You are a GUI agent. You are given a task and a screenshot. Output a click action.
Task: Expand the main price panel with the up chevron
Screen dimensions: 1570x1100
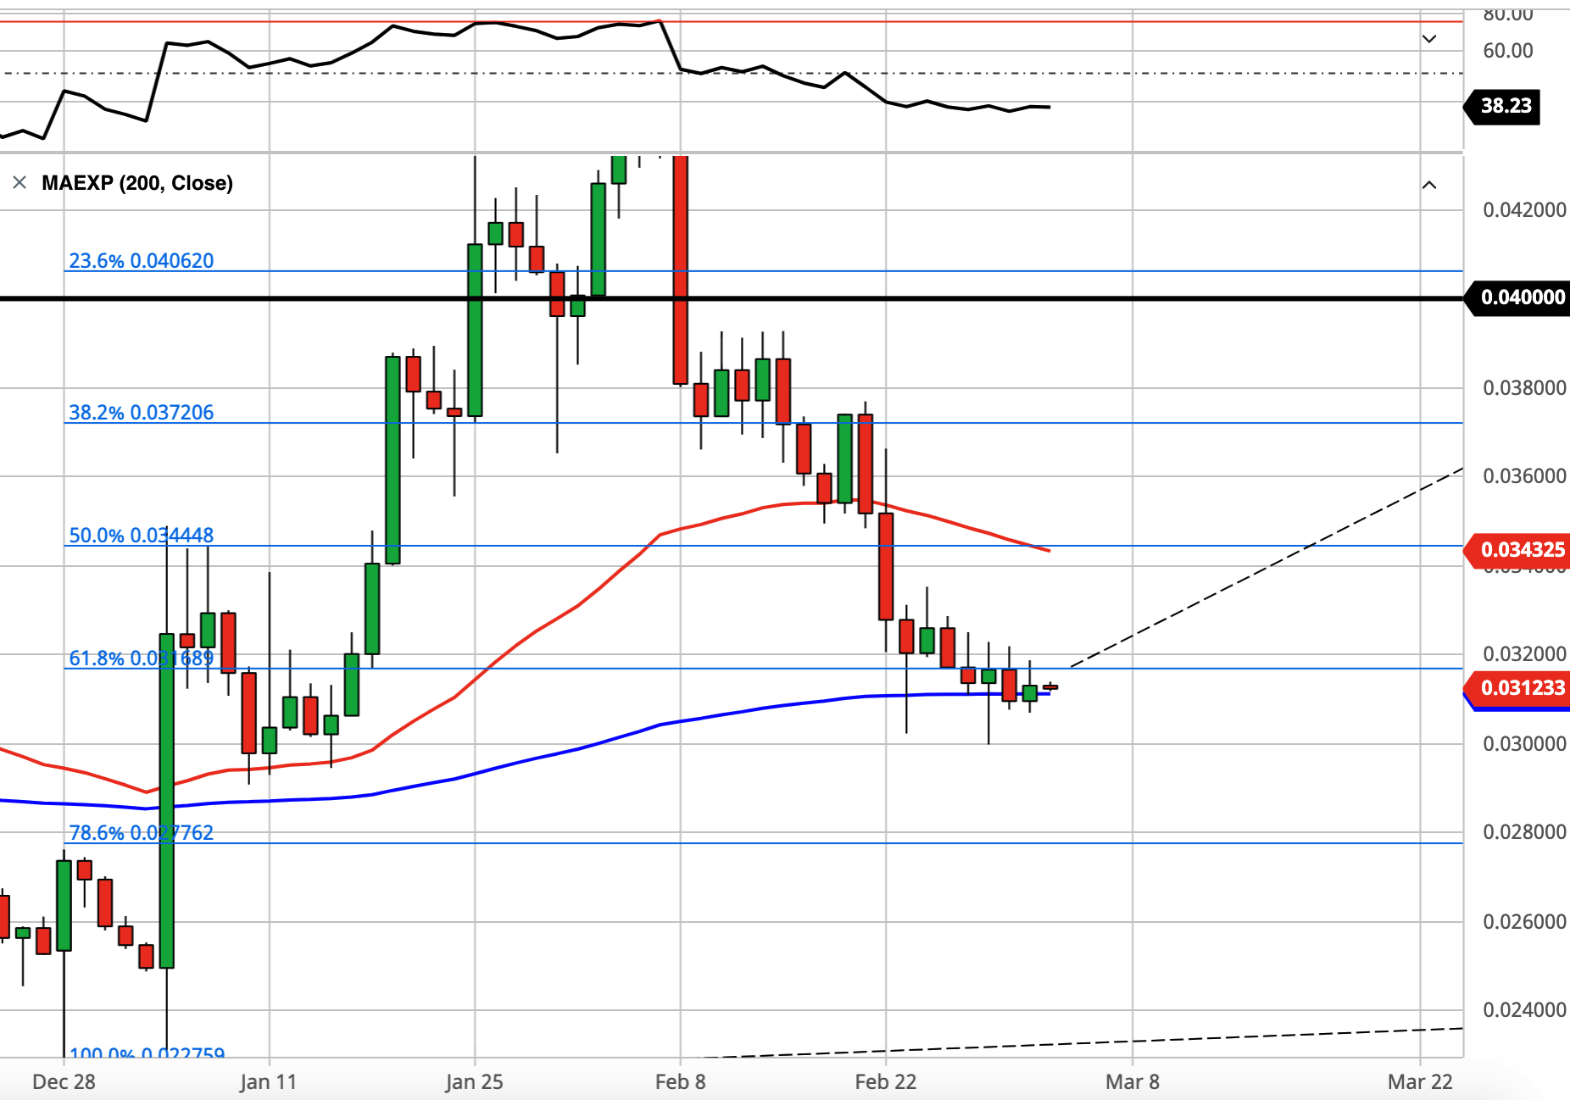tap(1429, 185)
